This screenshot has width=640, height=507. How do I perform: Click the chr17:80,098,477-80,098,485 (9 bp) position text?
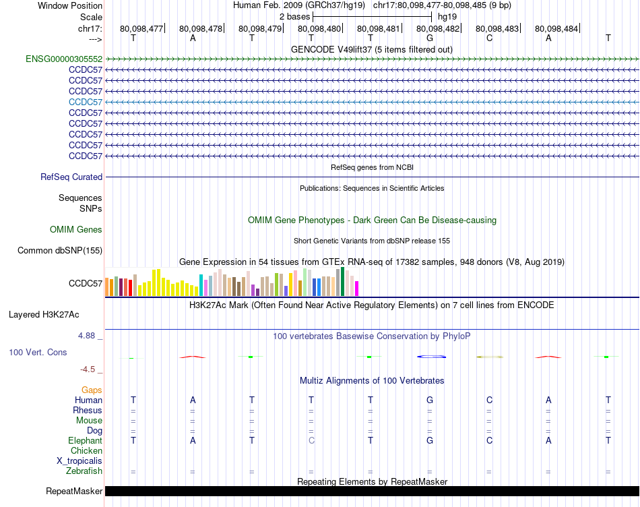coord(442,5)
